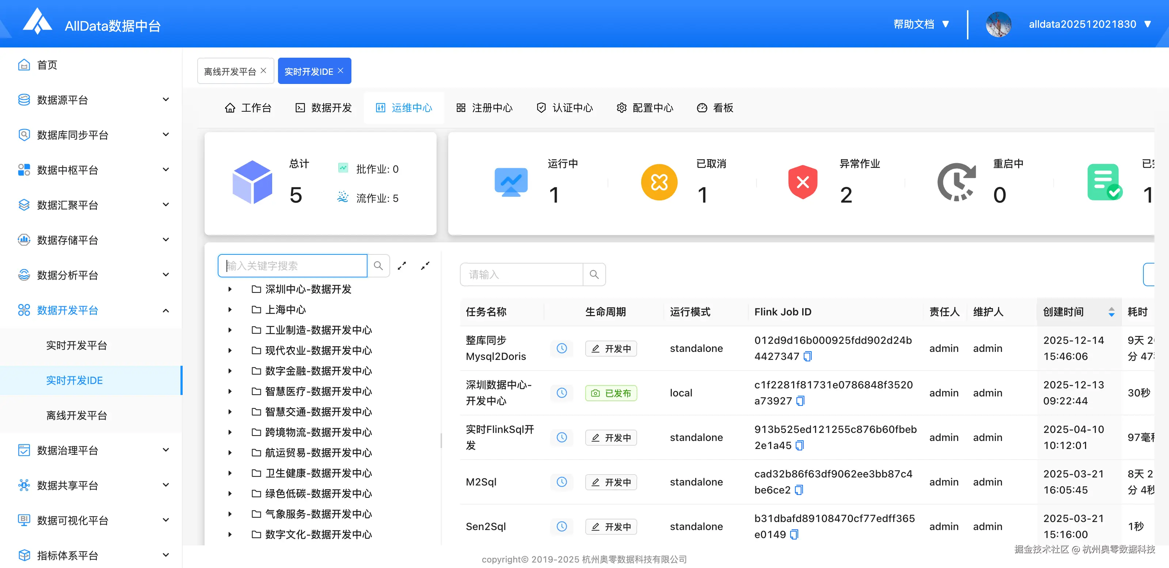
Task: Click search icon next to 请输入 field
Action: tap(594, 274)
